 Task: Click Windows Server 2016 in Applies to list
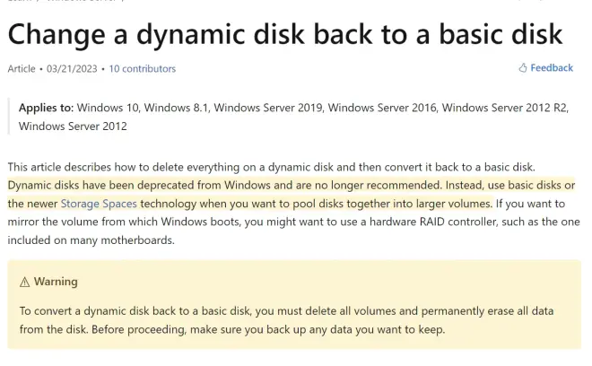pyautogui.click(x=382, y=108)
